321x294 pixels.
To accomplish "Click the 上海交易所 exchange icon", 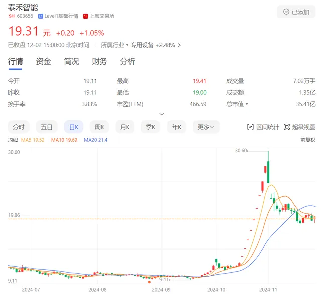I will [x=85, y=16].
